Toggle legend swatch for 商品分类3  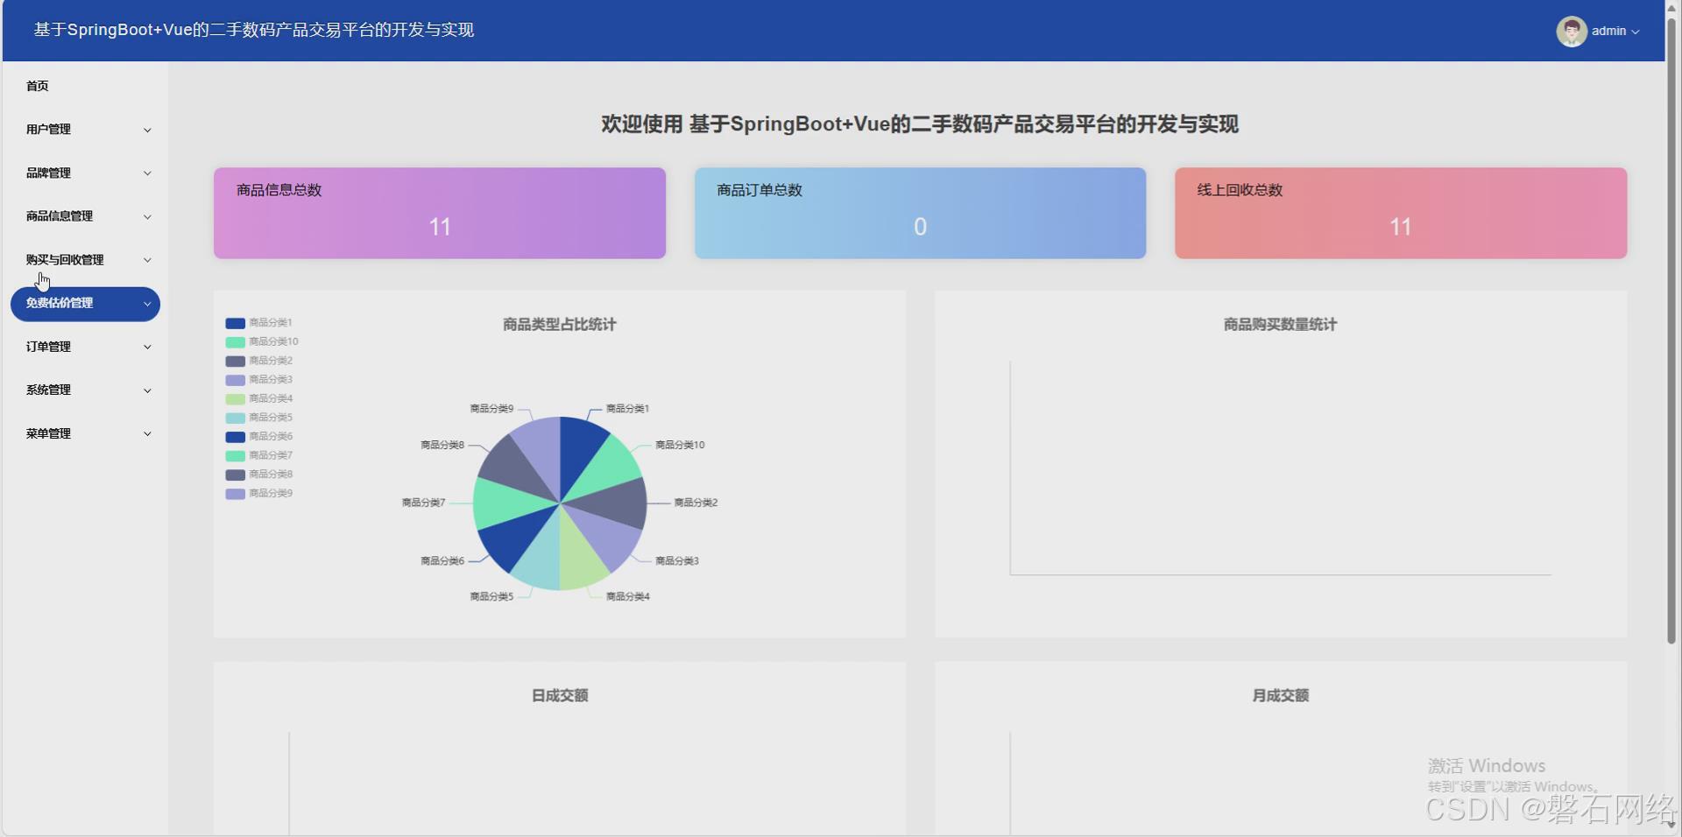point(235,380)
